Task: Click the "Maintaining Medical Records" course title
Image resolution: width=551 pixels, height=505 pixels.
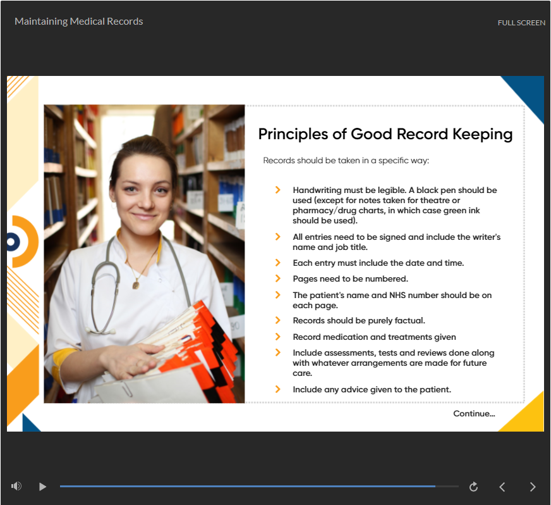Action: pyautogui.click(x=79, y=22)
